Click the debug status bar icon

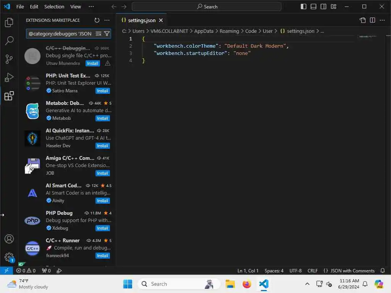59,270
